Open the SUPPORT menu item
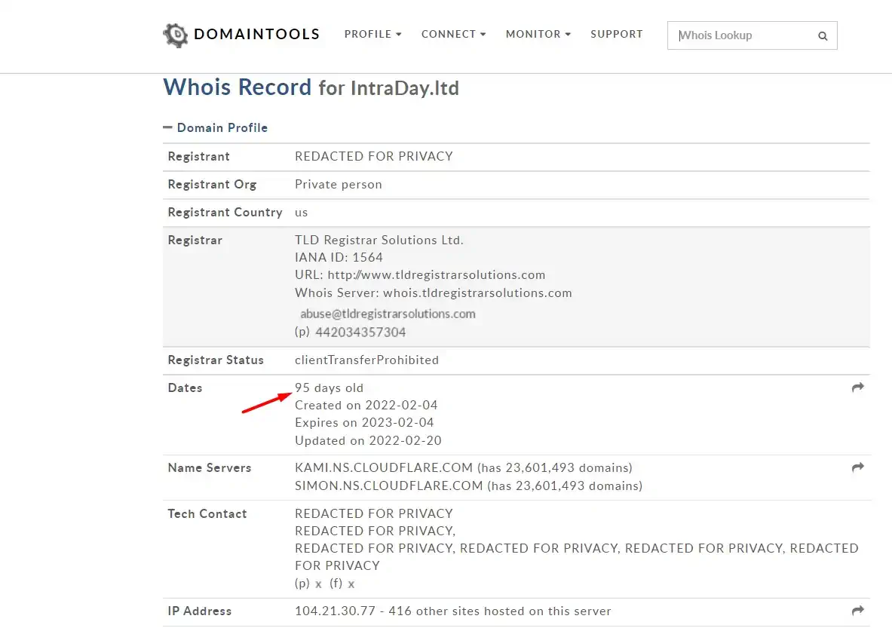Image resolution: width=892 pixels, height=628 pixels. [617, 34]
